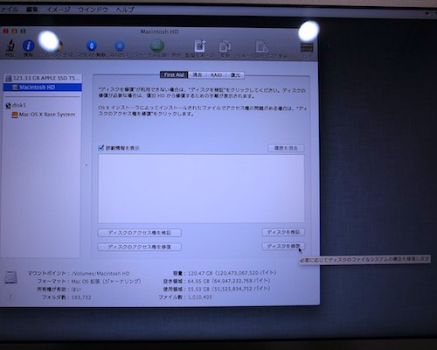Click inside the details log text area

coord(201,189)
